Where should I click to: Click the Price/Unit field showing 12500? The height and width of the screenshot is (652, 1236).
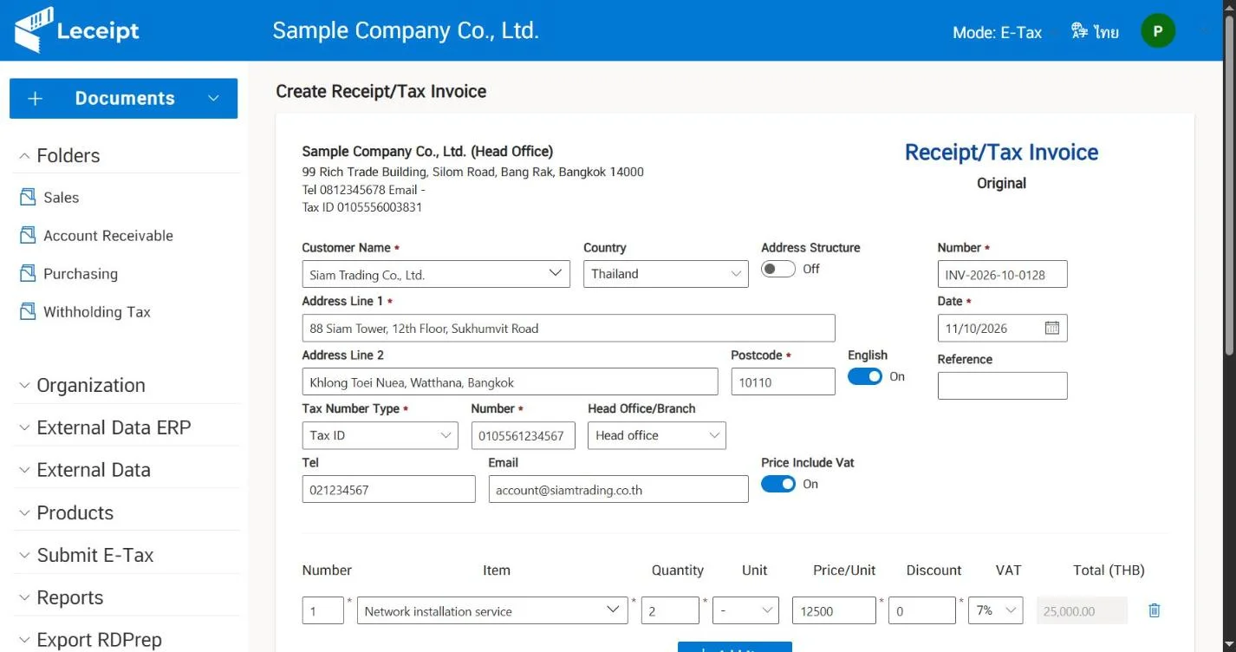pyautogui.click(x=834, y=610)
